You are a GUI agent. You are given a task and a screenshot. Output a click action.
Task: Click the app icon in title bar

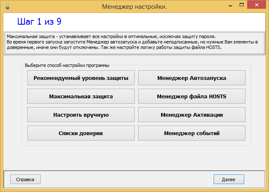point(8,6)
